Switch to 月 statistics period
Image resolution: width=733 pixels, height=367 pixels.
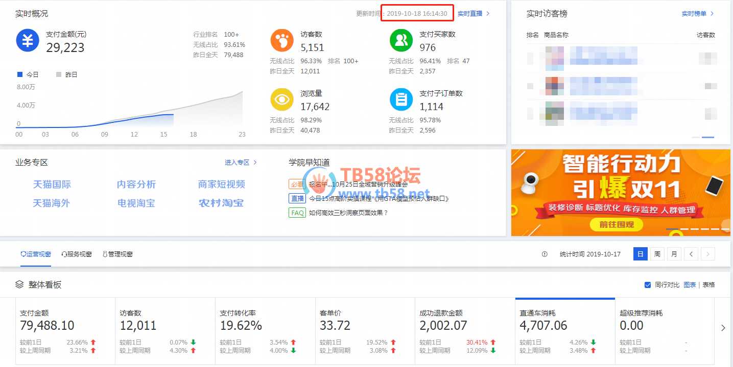point(674,254)
